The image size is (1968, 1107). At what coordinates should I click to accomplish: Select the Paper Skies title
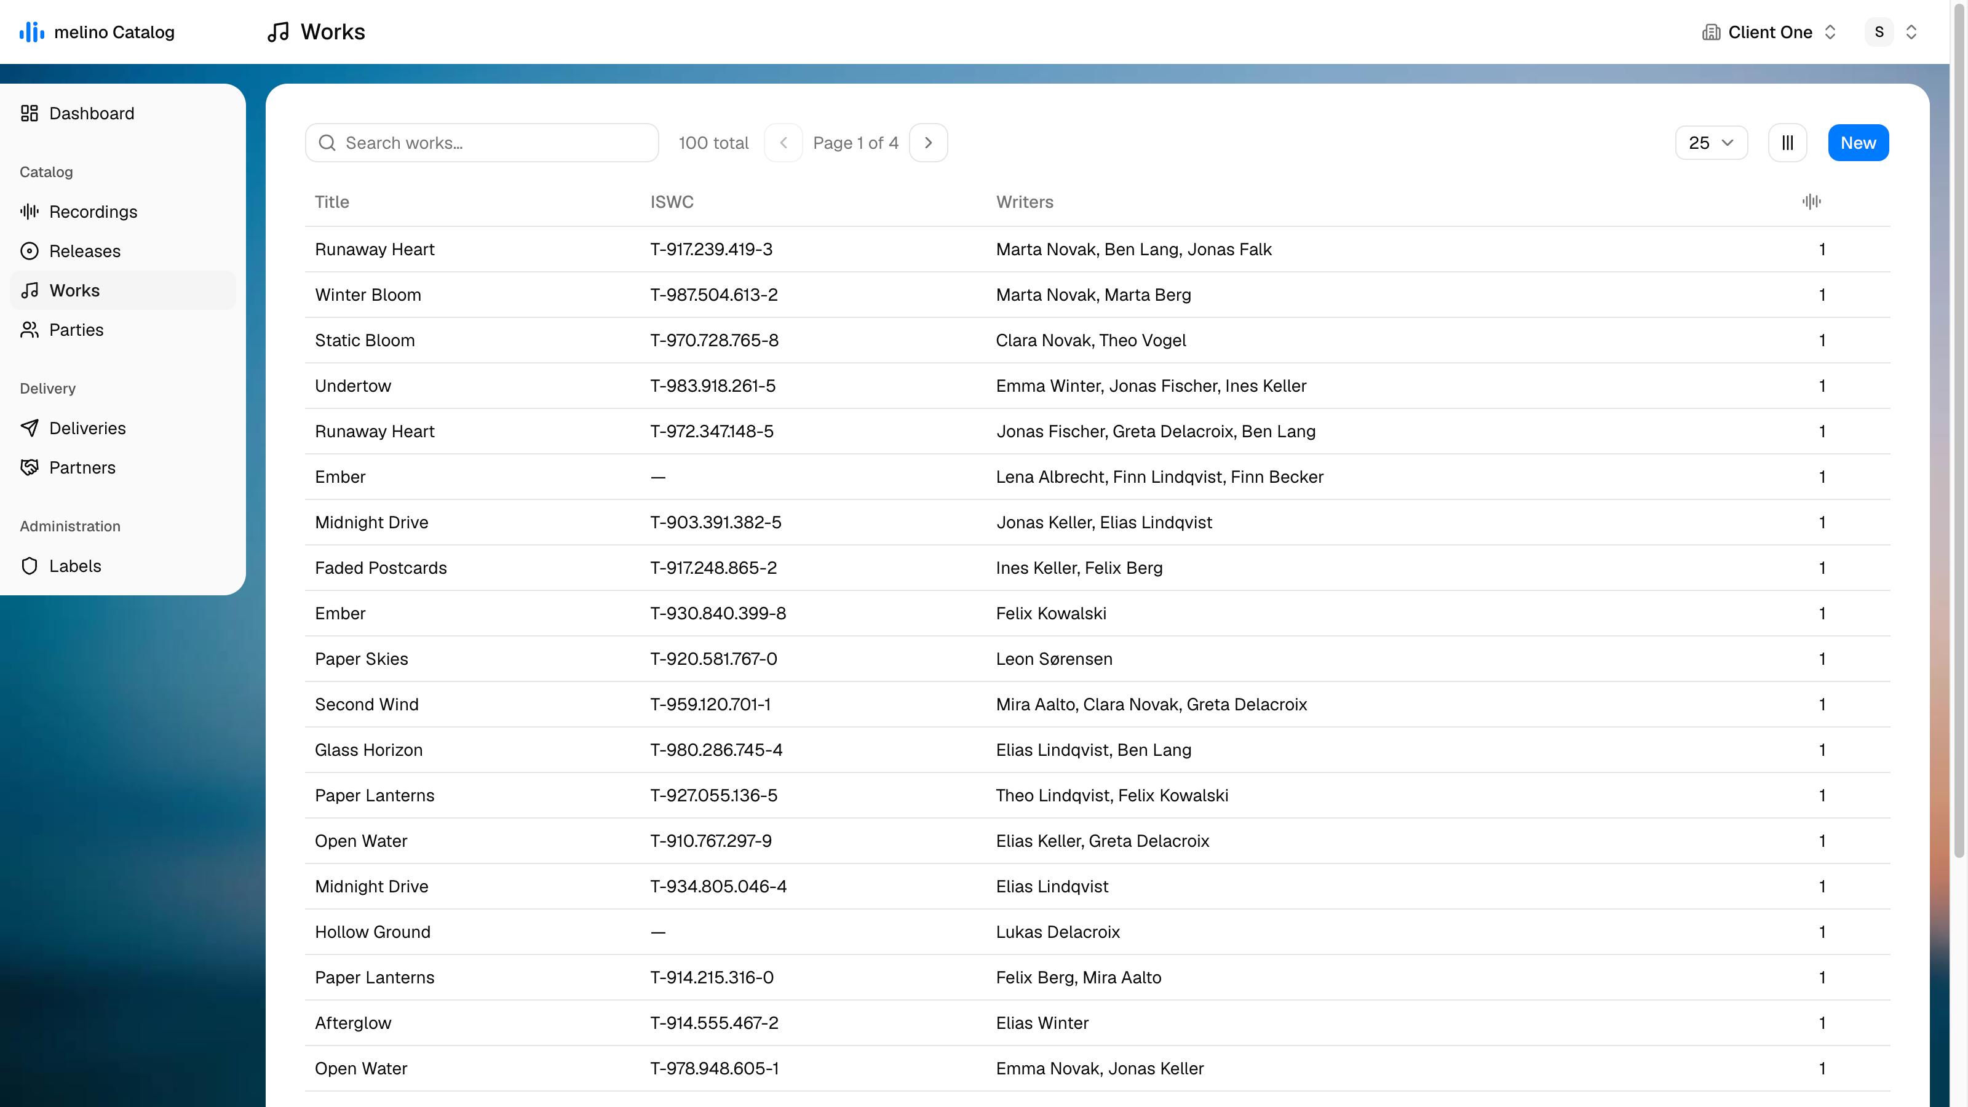coord(362,659)
